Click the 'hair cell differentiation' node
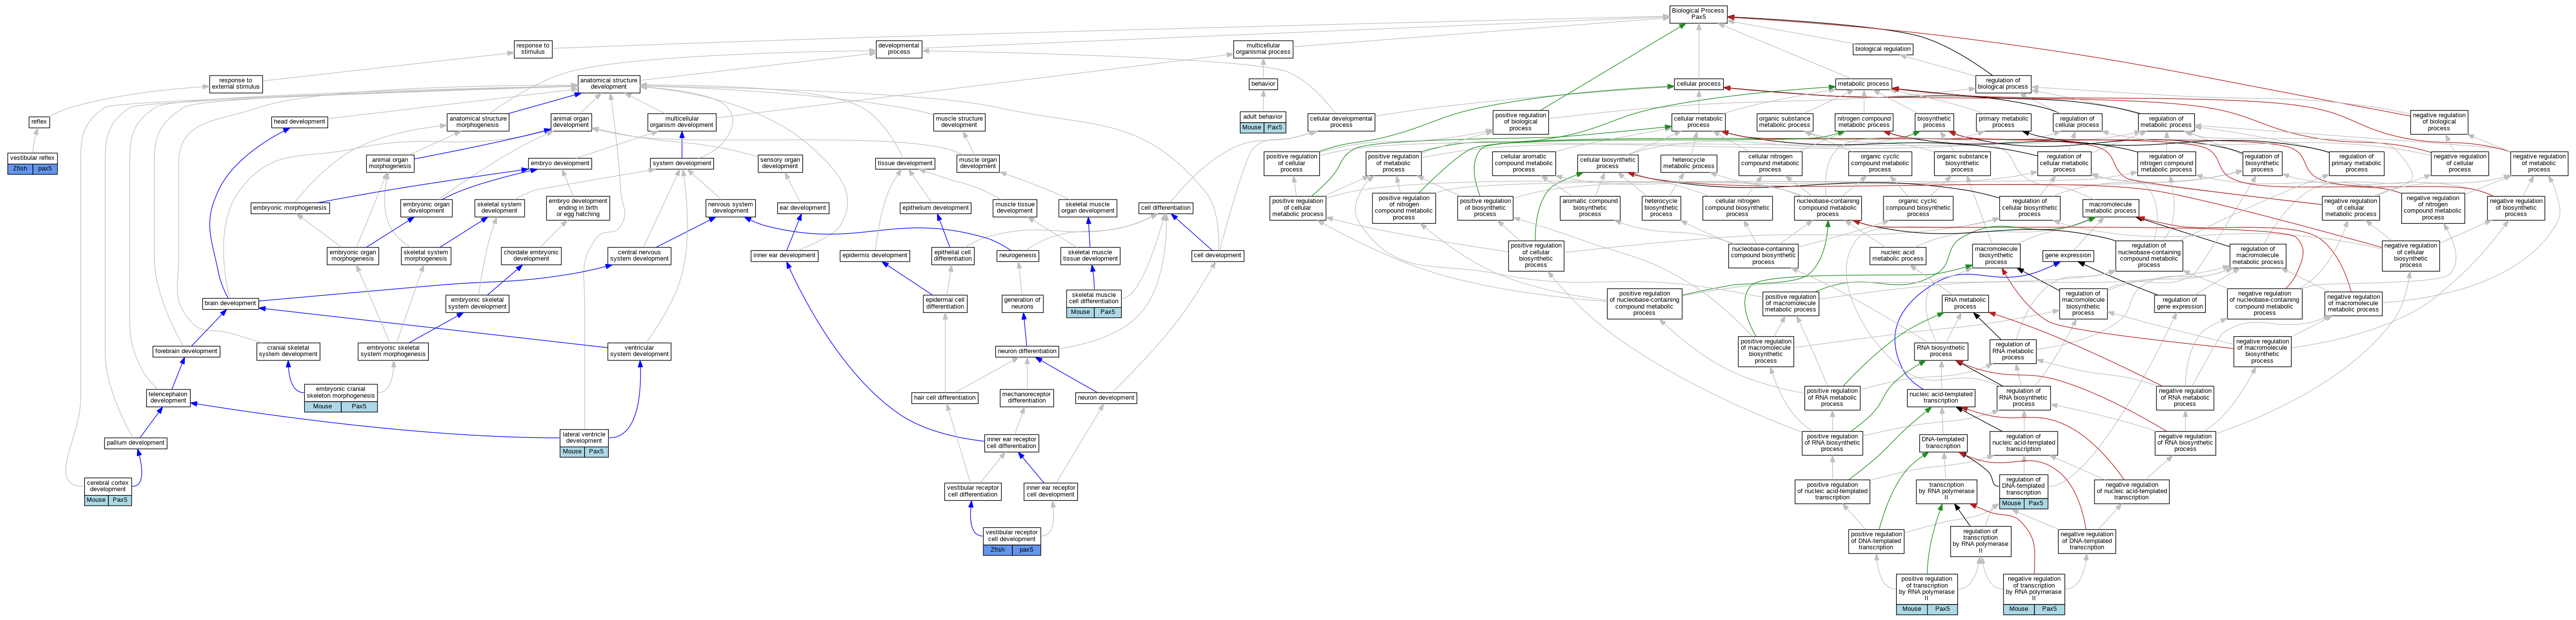Screen dimensions: 2576x620 click(x=945, y=397)
